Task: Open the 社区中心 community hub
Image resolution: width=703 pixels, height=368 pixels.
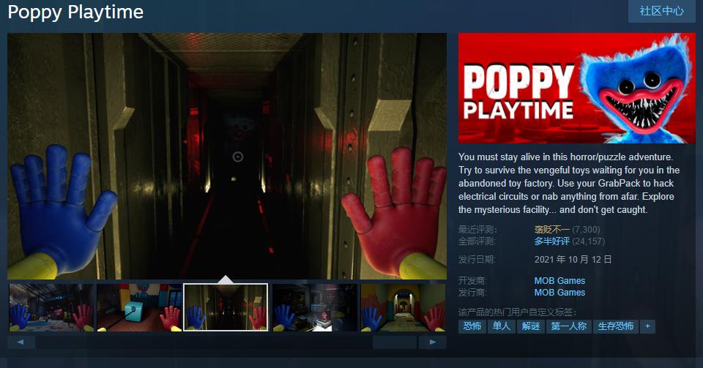Action: point(661,11)
